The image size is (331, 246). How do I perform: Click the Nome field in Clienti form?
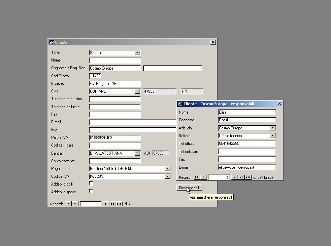(x=115, y=60)
